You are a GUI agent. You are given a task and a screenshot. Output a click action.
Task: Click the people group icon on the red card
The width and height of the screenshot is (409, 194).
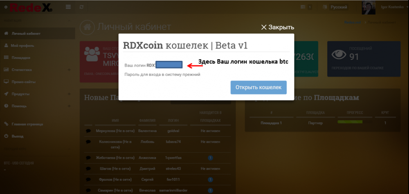92,54
